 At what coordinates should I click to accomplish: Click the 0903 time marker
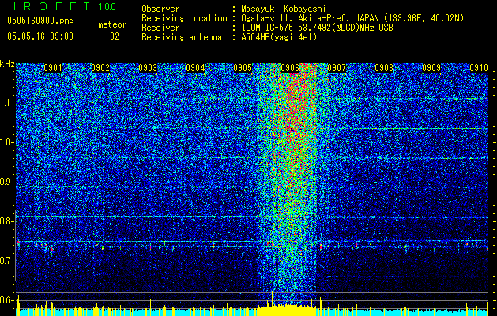point(148,68)
